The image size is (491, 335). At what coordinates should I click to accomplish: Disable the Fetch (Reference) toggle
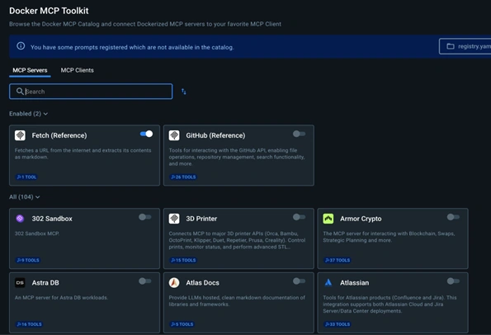click(146, 134)
